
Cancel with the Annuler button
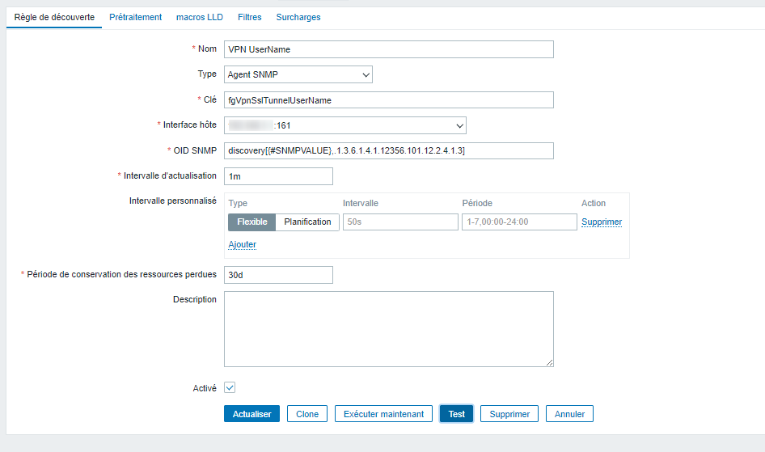point(569,414)
